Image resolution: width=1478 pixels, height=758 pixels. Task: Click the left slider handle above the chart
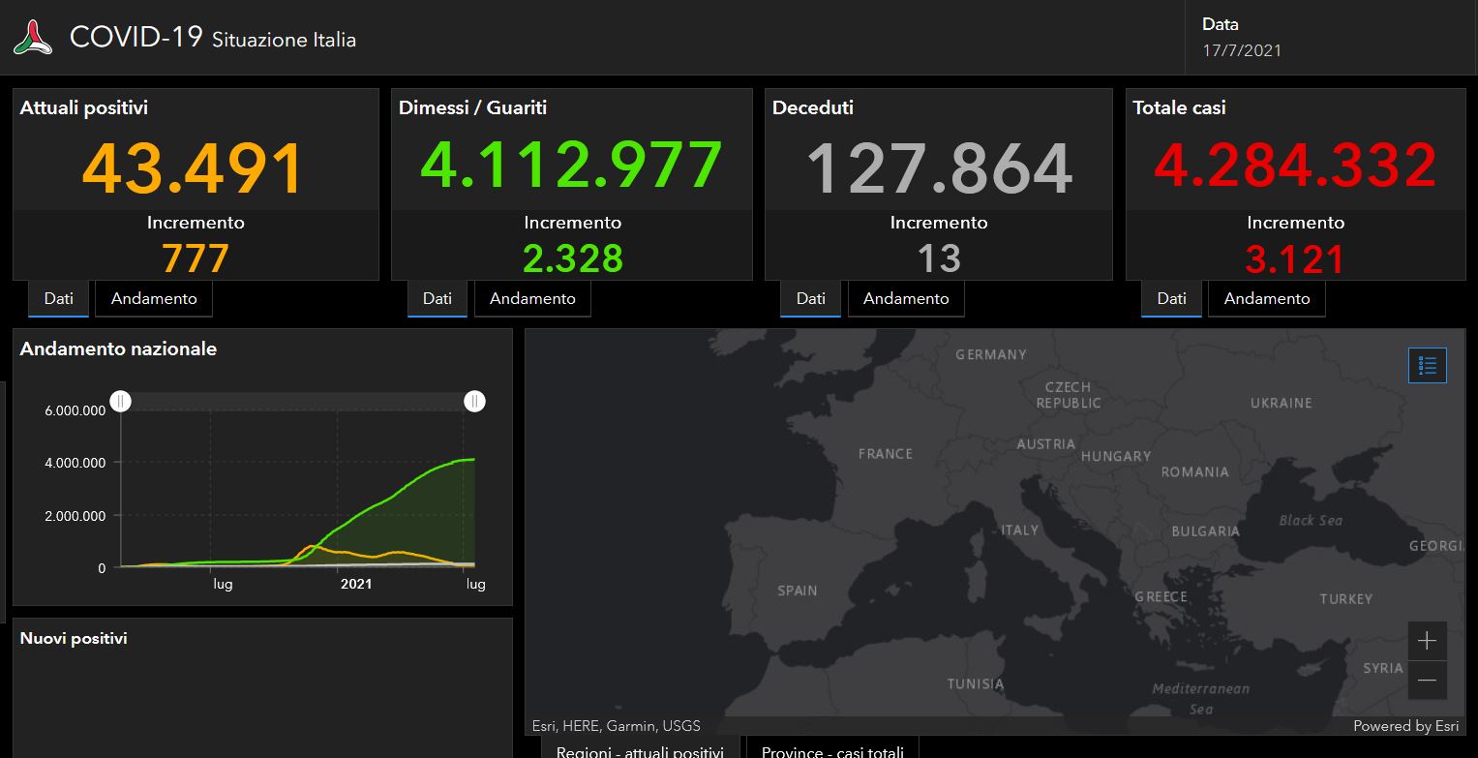(x=121, y=401)
